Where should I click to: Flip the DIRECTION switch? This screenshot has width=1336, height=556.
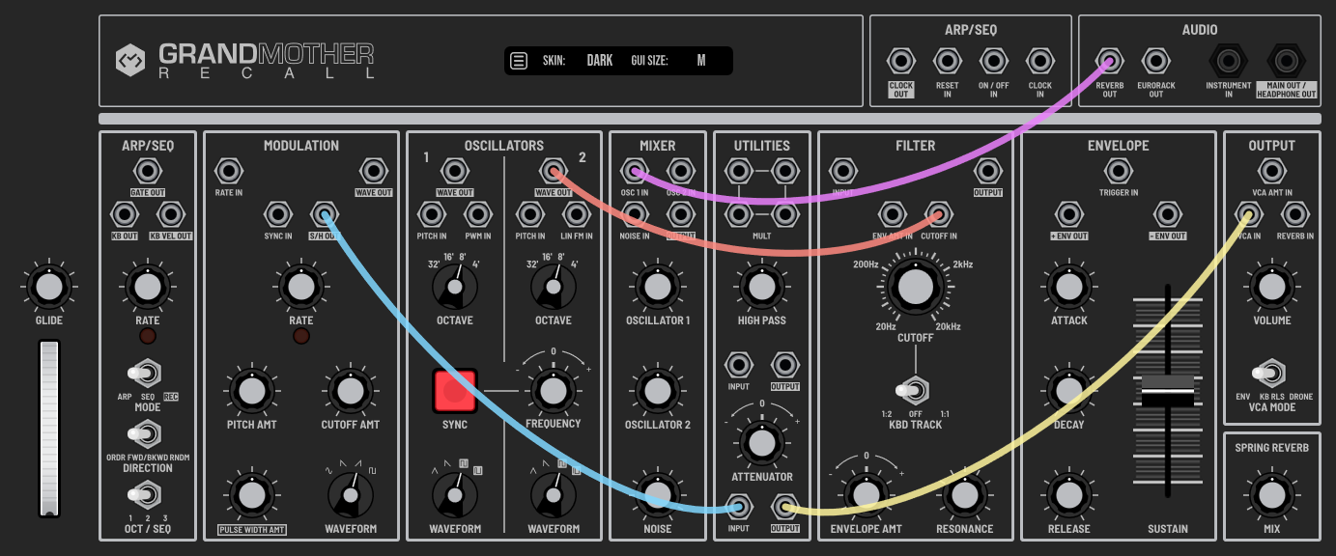click(147, 433)
